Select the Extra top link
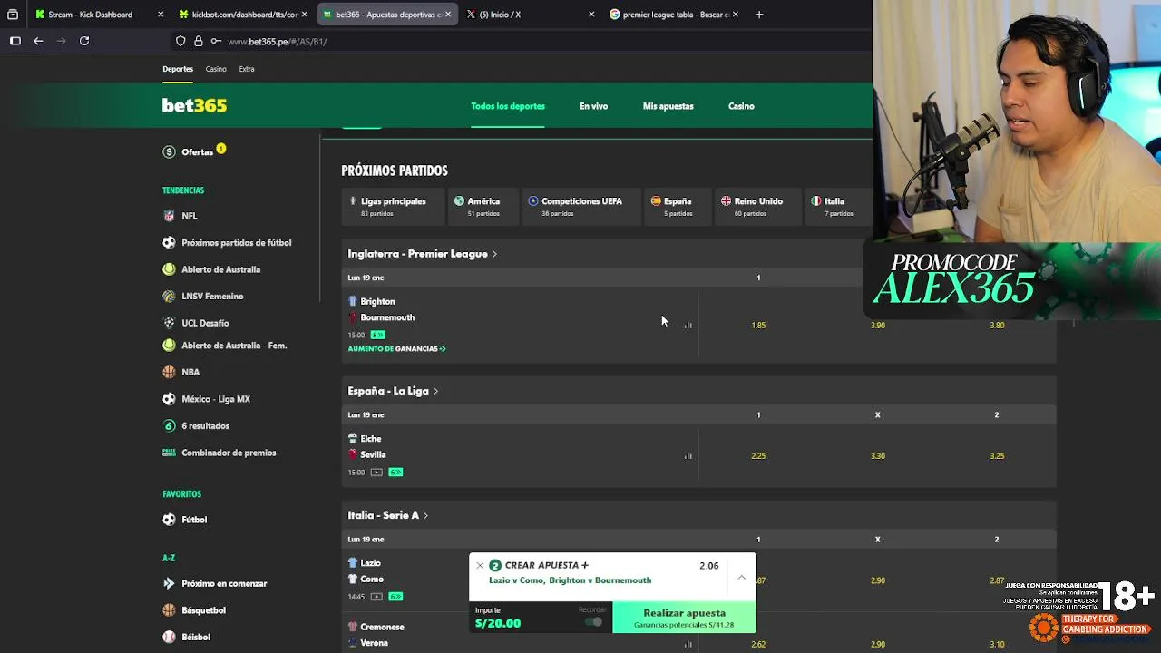Viewport: 1161px width, 653px height. pyautogui.click(x=247, y=69)
